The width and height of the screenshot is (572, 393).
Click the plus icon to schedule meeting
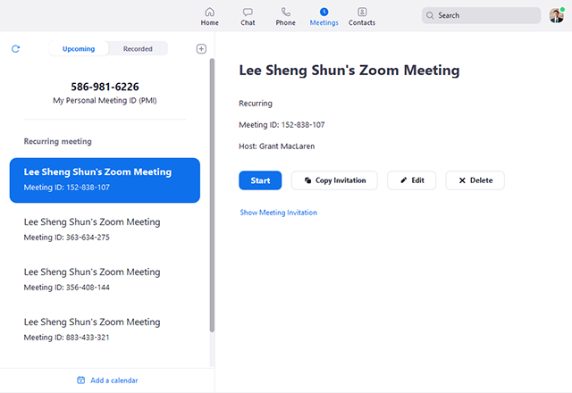201,49
